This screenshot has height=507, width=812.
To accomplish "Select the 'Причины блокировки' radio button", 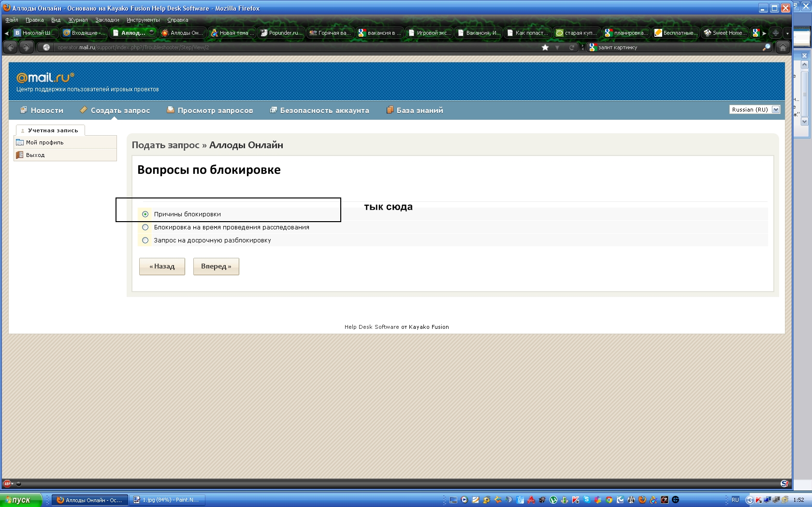I will click(145, 214).
